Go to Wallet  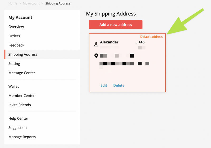click(14, 86)
